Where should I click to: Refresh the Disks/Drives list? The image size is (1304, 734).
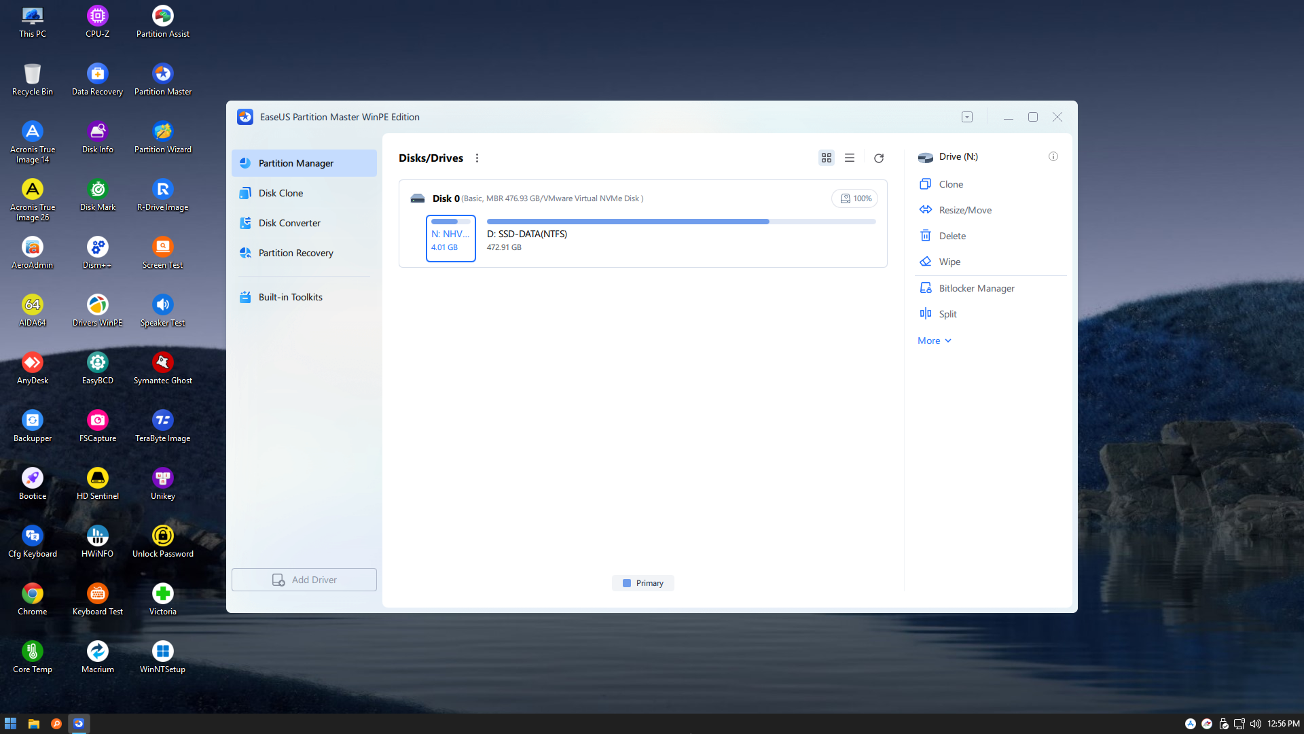click(879, 158)
